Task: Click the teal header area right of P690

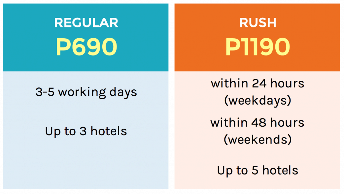Action: coord(145,47)
